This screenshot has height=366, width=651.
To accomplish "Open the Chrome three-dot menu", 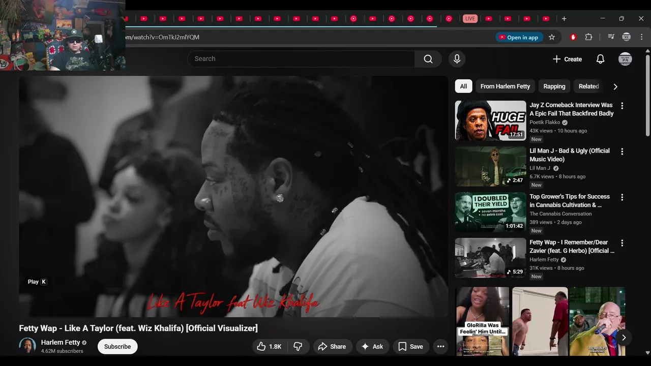I will click(641, 37).
